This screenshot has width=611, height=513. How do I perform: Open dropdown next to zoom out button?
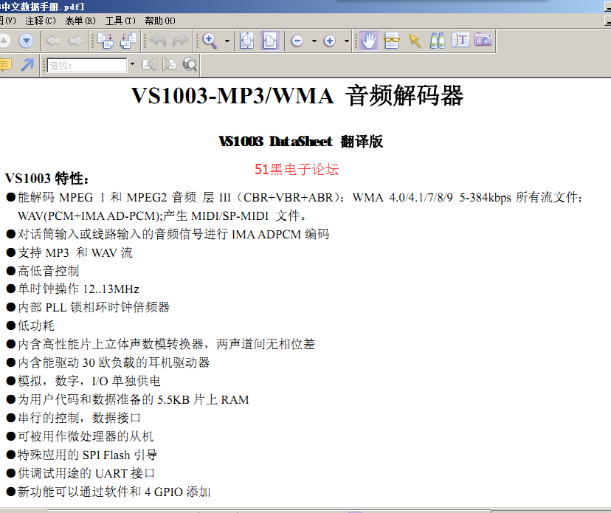point(314,41)
